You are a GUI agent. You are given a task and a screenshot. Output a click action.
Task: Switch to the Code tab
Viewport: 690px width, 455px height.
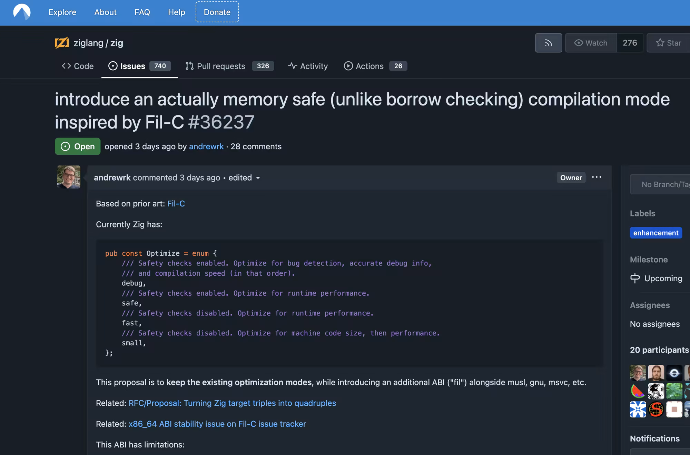point(78,66)
